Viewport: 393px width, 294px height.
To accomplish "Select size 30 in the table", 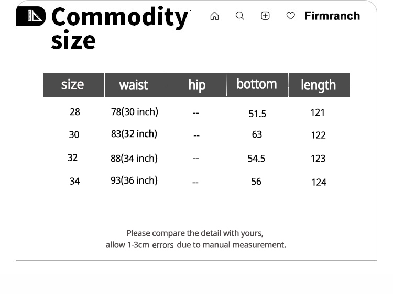I will tap(74, 135).
